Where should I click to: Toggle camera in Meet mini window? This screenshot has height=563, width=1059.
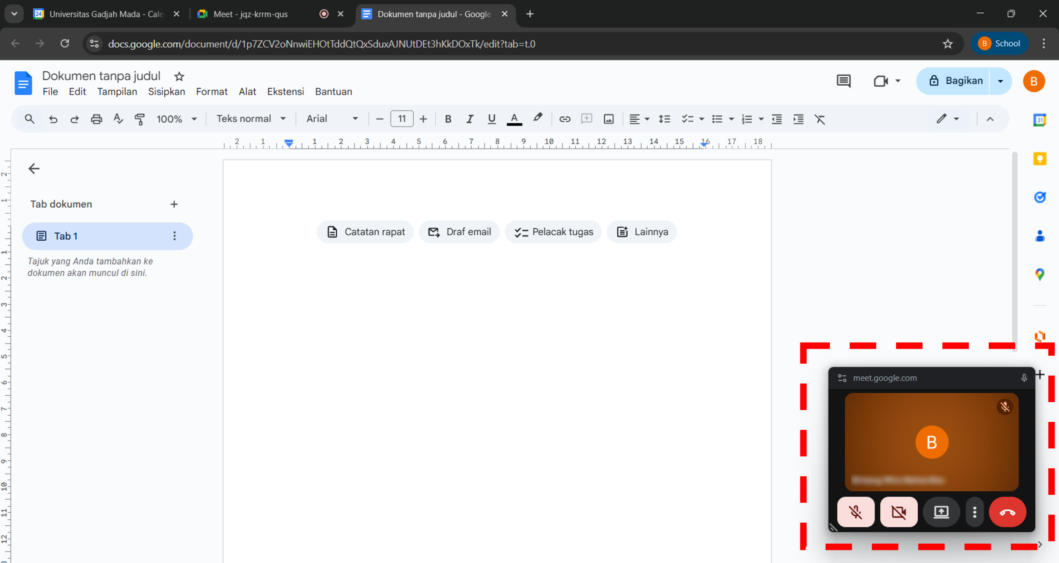(x=898, y=512)
